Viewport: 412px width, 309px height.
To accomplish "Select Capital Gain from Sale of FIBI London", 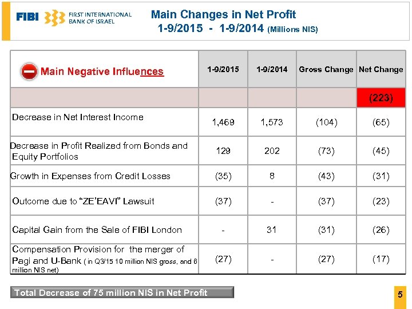I will 97,230.
